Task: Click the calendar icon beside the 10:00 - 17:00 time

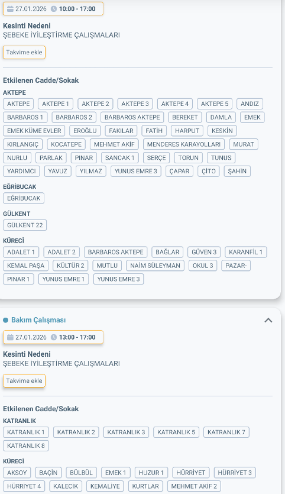Action: pyautogui.click(x=10, y=9)
